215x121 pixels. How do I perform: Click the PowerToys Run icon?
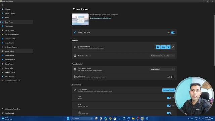2,60
